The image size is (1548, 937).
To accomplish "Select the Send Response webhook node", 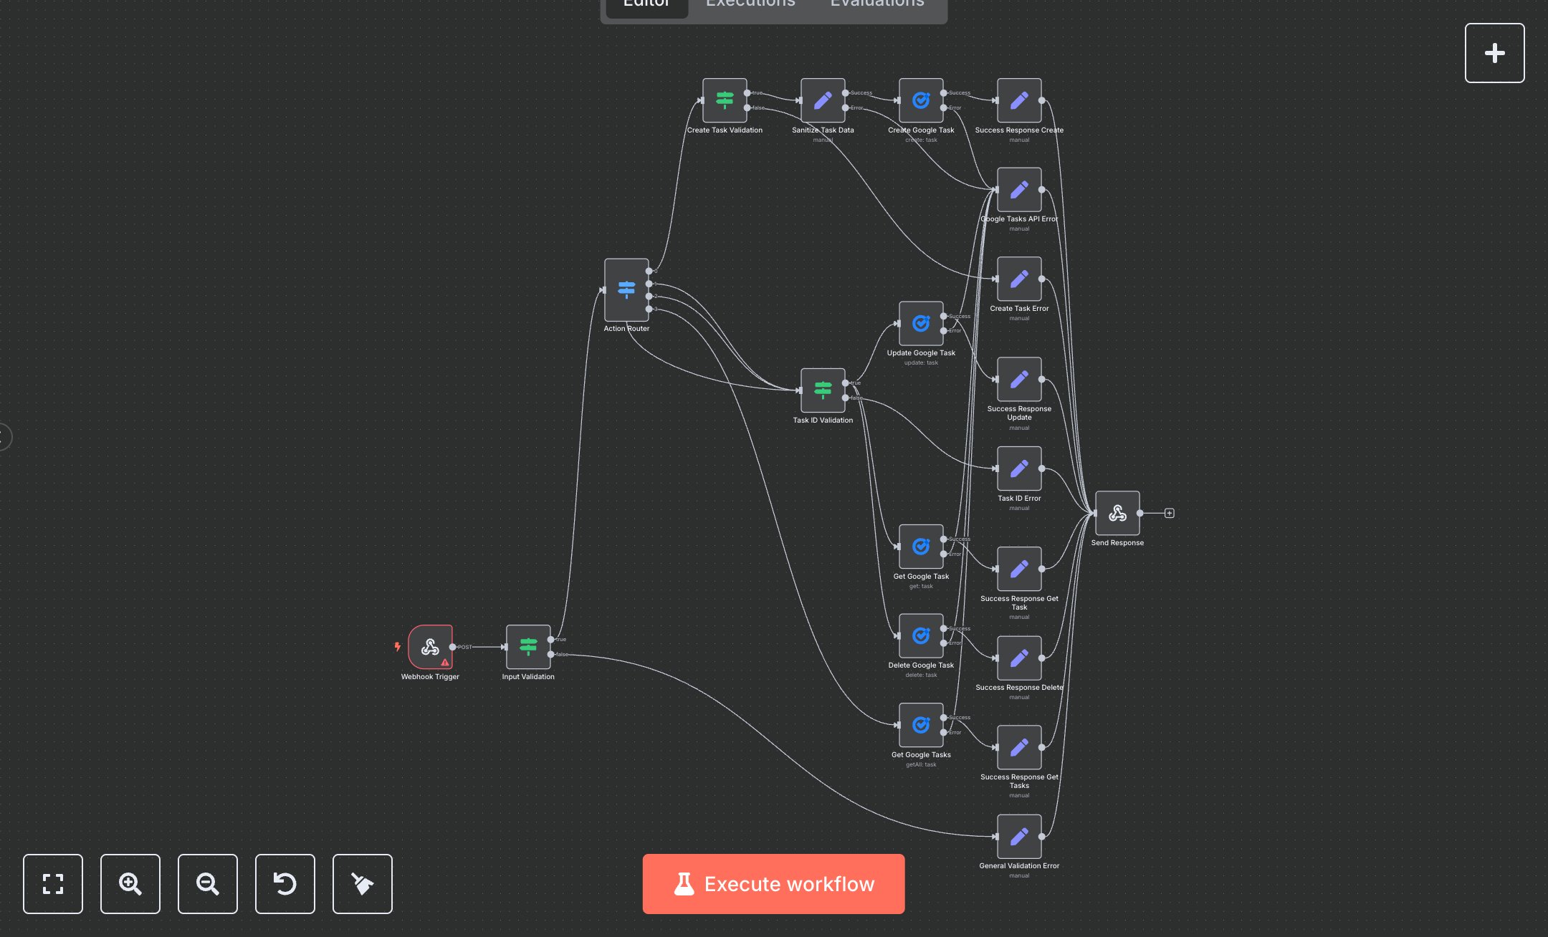I will [x=1117, y=513].
